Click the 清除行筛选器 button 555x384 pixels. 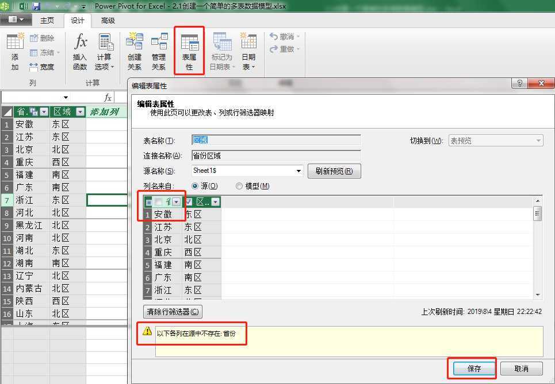pos(173,312)
